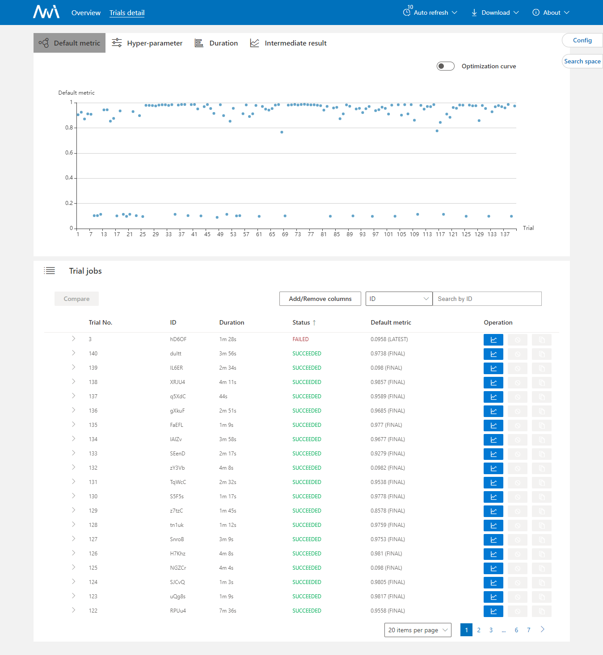This screenshot has width=603, height=655.
Task: Open the Download menu
Action: tap(494, 12)
